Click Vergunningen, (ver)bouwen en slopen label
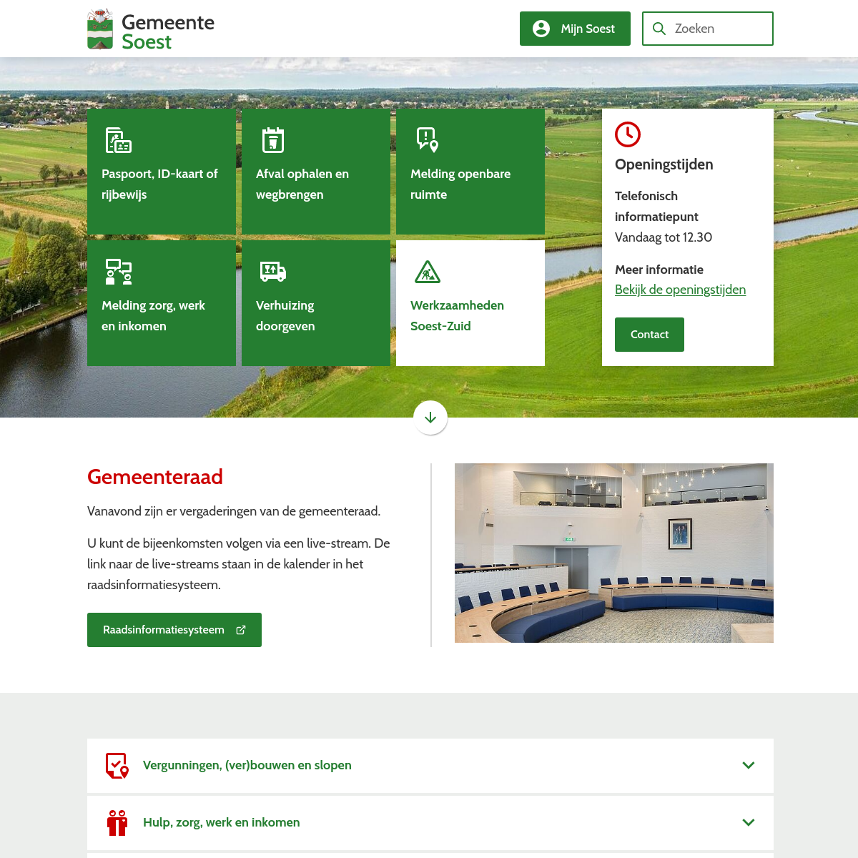The width and height of the screenshot is (858, 858). (x=247, y=765)
